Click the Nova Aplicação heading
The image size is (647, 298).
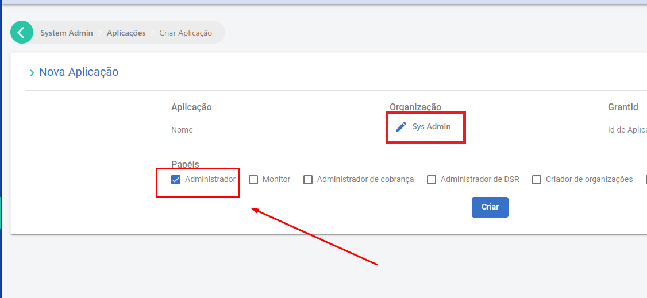coord(78,72)
